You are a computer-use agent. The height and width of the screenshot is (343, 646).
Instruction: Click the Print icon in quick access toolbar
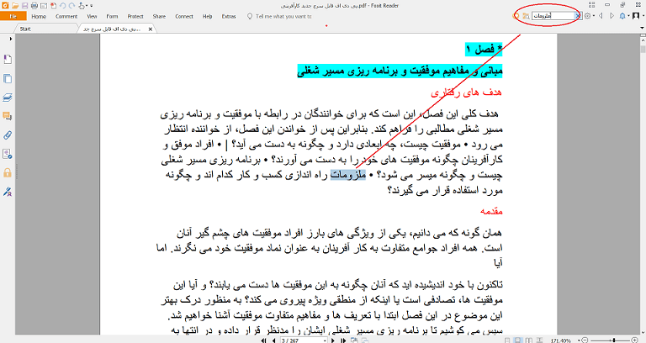[x=34, y=6]
